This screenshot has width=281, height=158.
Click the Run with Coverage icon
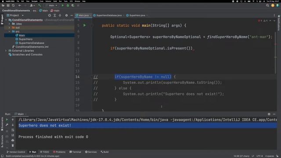click(73, 6)
